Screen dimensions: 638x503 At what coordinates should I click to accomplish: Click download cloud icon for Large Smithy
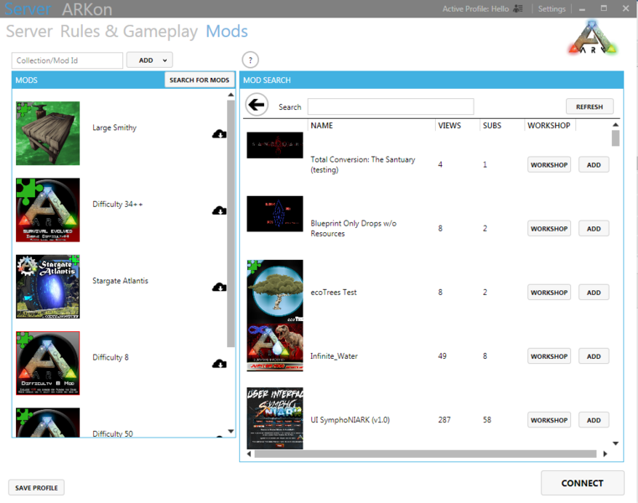click(x=220, y=134)
